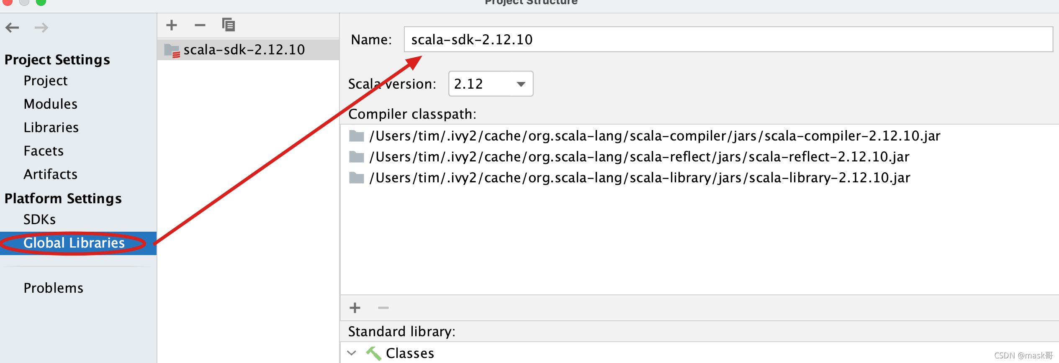This screenshot has height=363, width=1059.
Task: Add a new global library with the plus icon
Action: [x=171, y=25]
